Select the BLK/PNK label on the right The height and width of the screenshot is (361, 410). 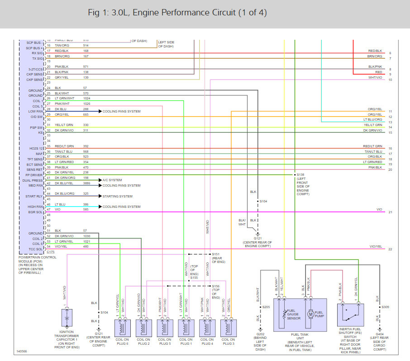(x=375, y=67)
